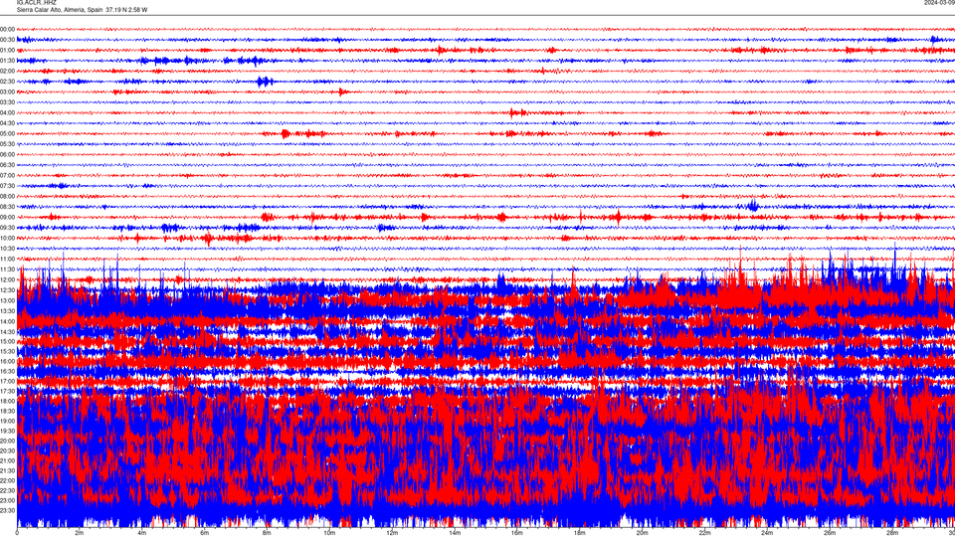The image size is (955, 537).
Task: Click the "20:30" time label
Action: [7, 450]
